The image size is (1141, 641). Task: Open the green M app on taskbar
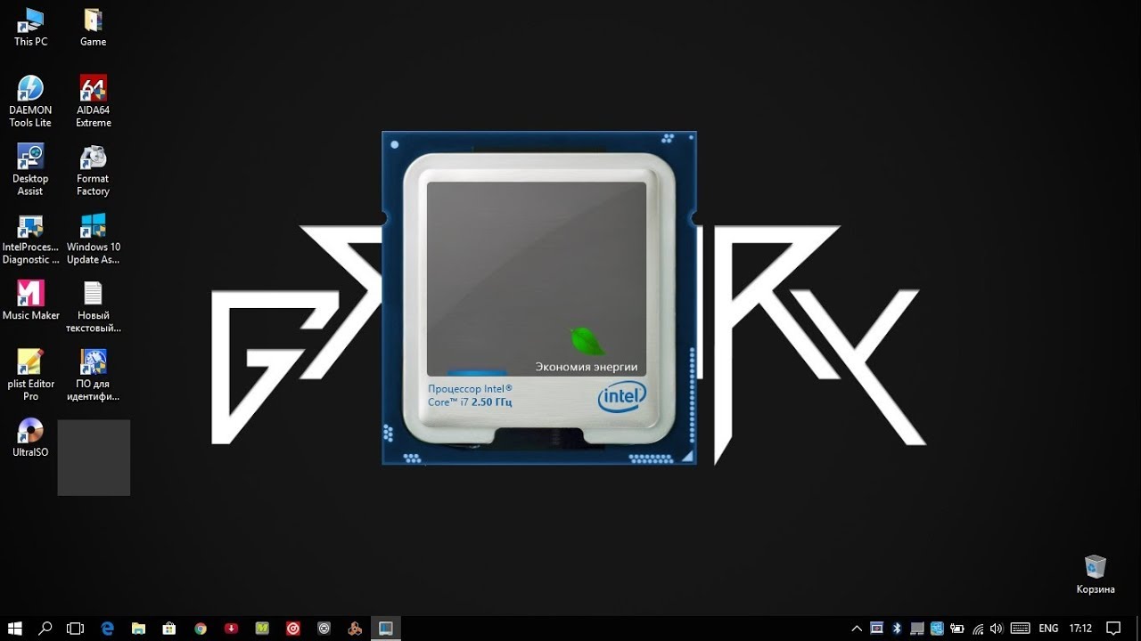pyautogui.click(x=262, y=629)
